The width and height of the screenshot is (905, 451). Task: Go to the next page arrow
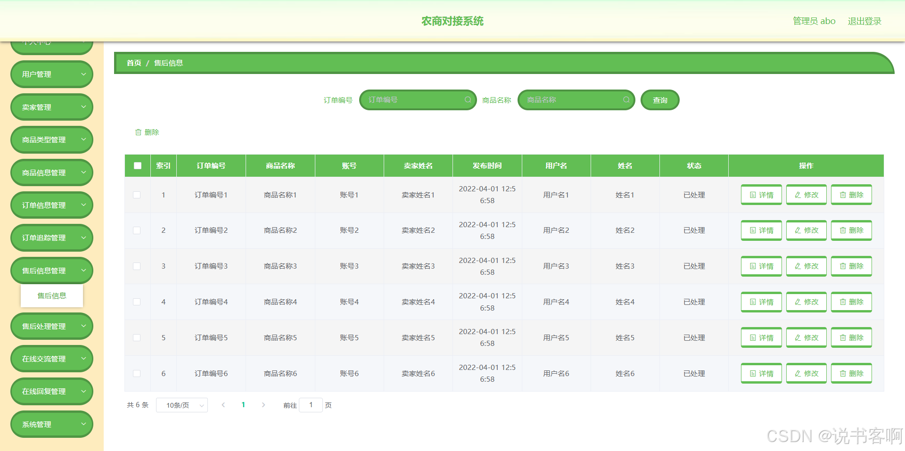(263, 405)
